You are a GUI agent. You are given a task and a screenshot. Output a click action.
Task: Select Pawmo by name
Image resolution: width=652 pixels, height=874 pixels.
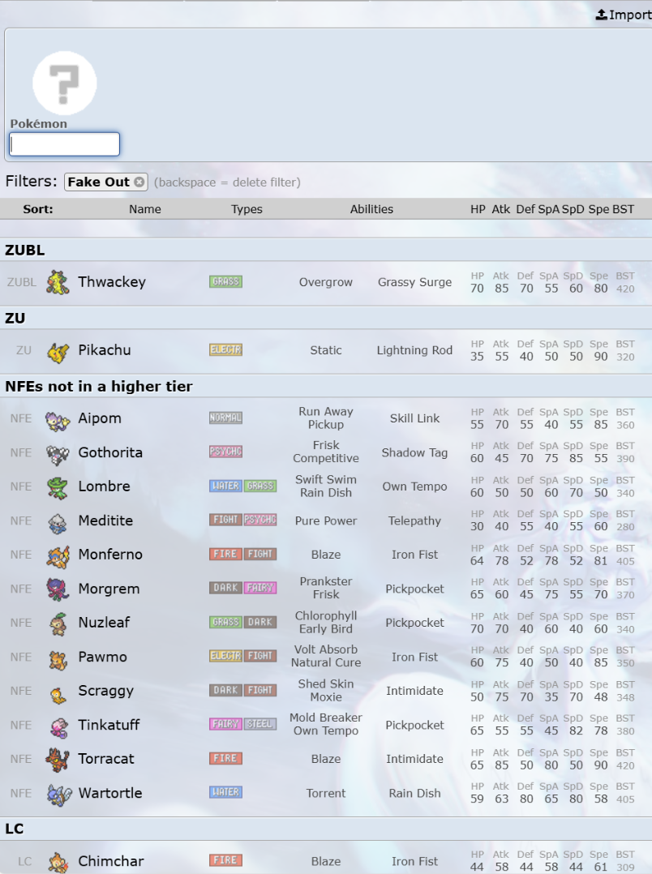(x=102, y=658)
